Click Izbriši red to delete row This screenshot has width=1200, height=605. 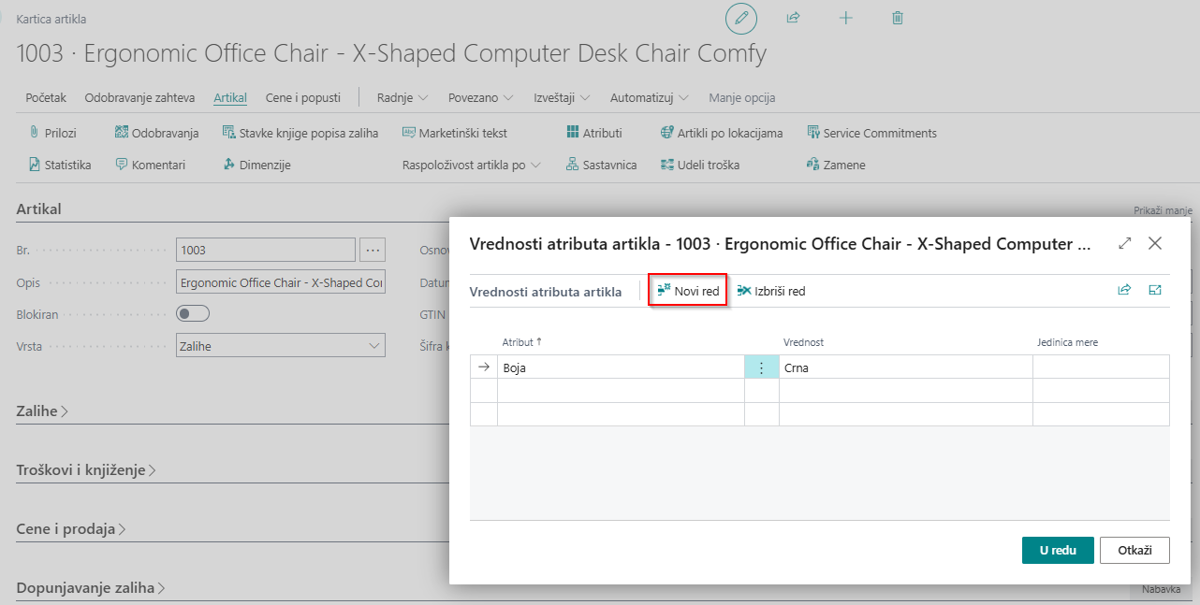771,291
